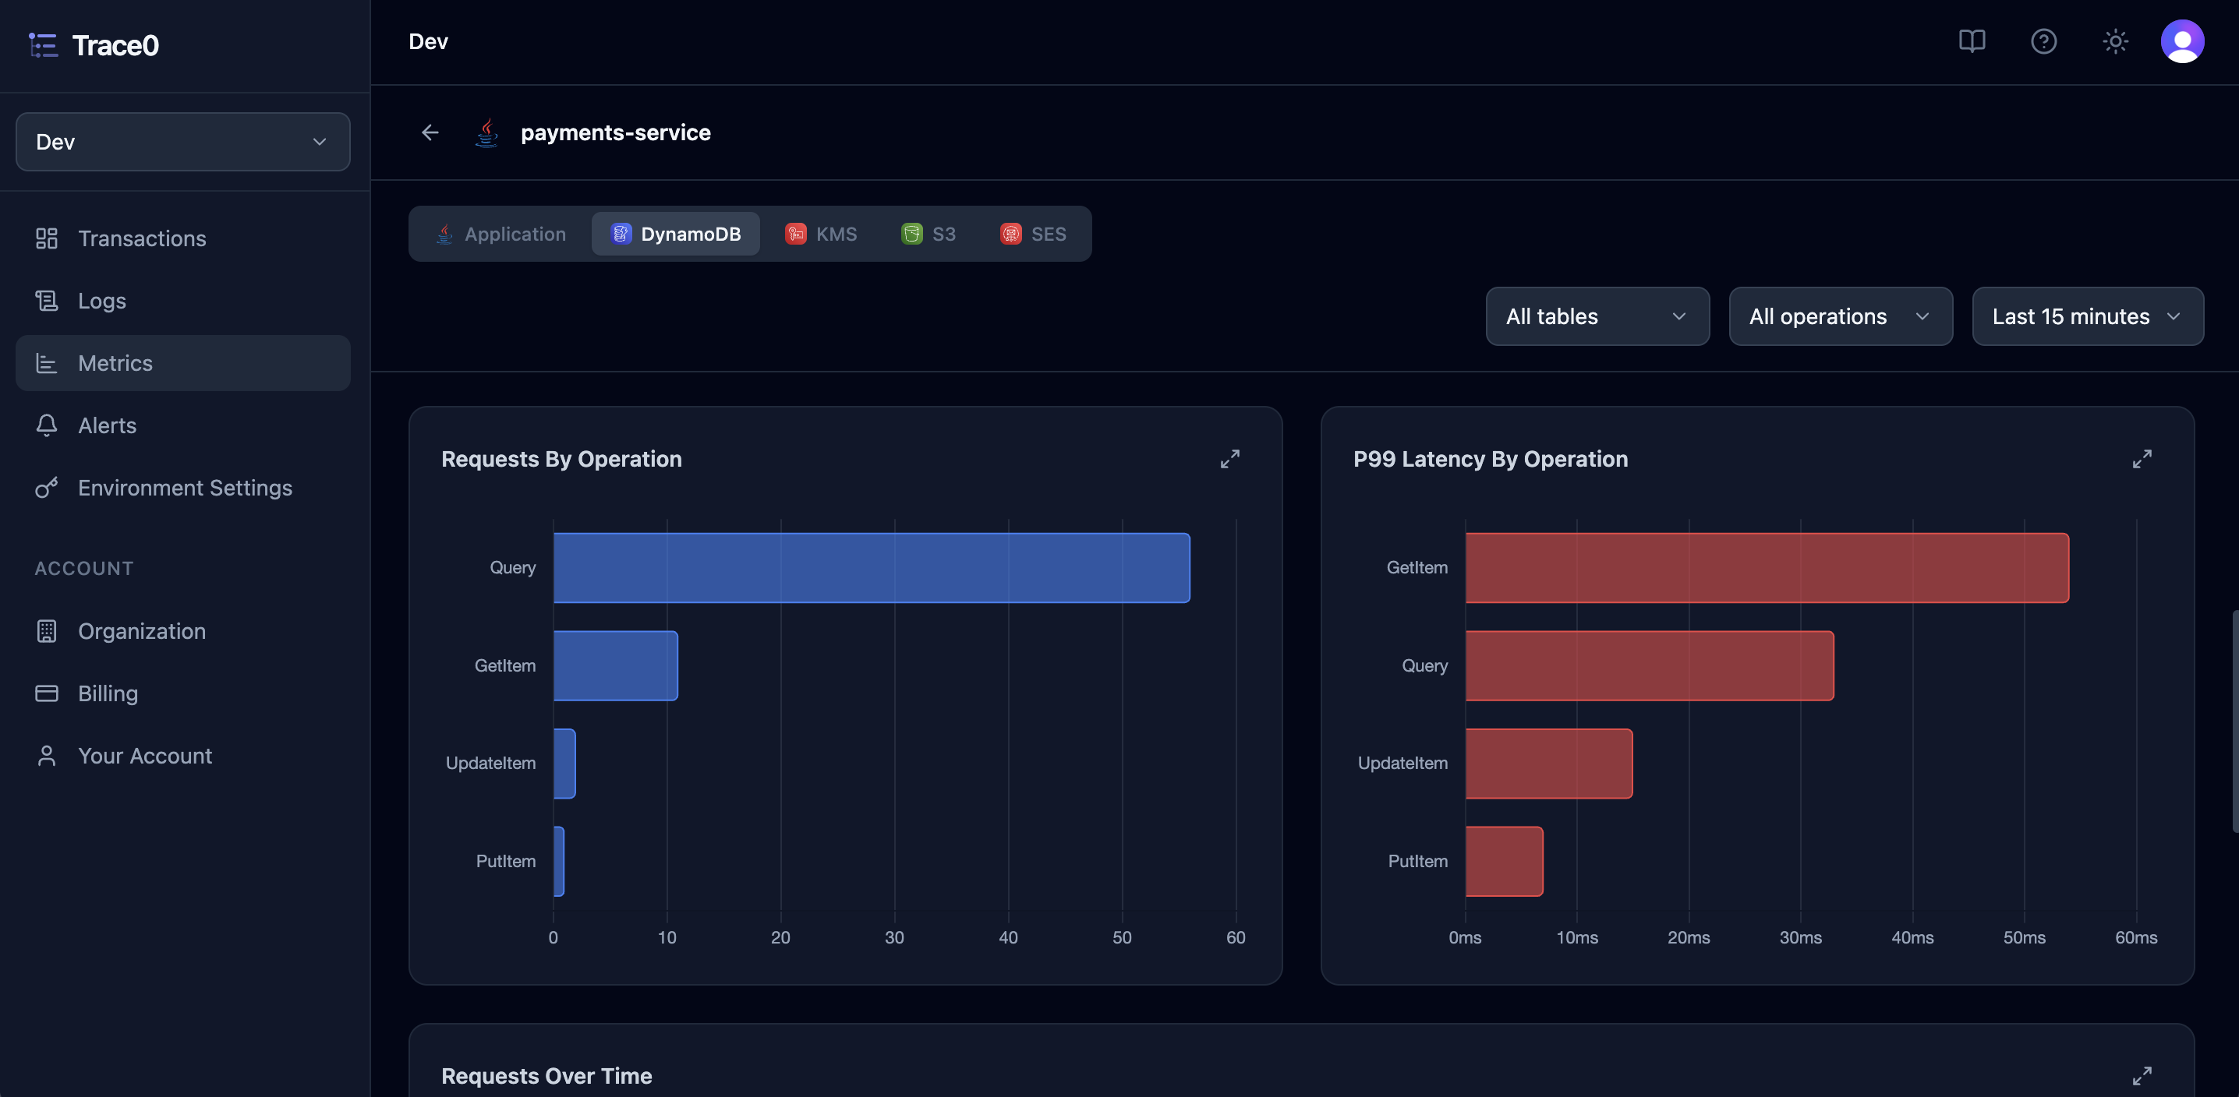Open the documentation book icon
Screen dimensions: 2239x1097
1972,42
